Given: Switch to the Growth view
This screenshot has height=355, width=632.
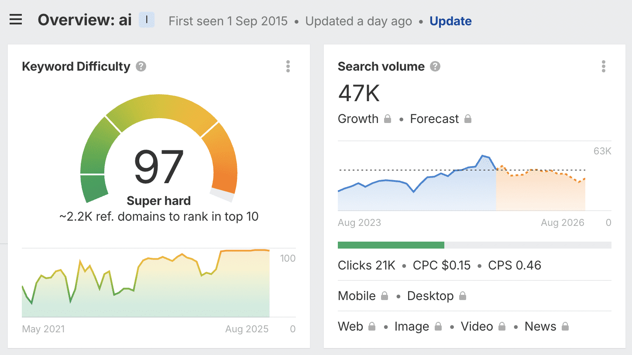Looking at the screenshot, I should [358, 118].
